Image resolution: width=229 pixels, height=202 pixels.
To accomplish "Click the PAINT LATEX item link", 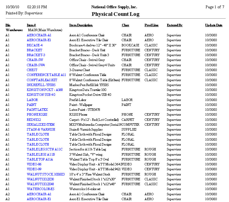I will tap(37, 110).
